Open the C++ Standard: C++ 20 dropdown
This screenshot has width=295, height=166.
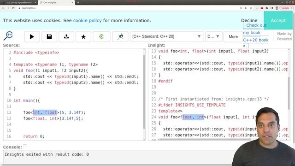tap(167, 36)
